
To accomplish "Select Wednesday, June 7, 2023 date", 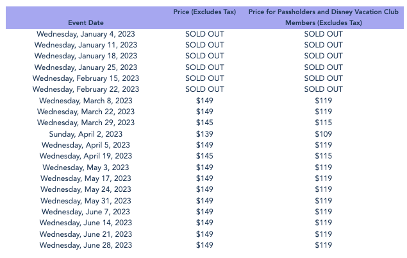I will pos(86,212).
